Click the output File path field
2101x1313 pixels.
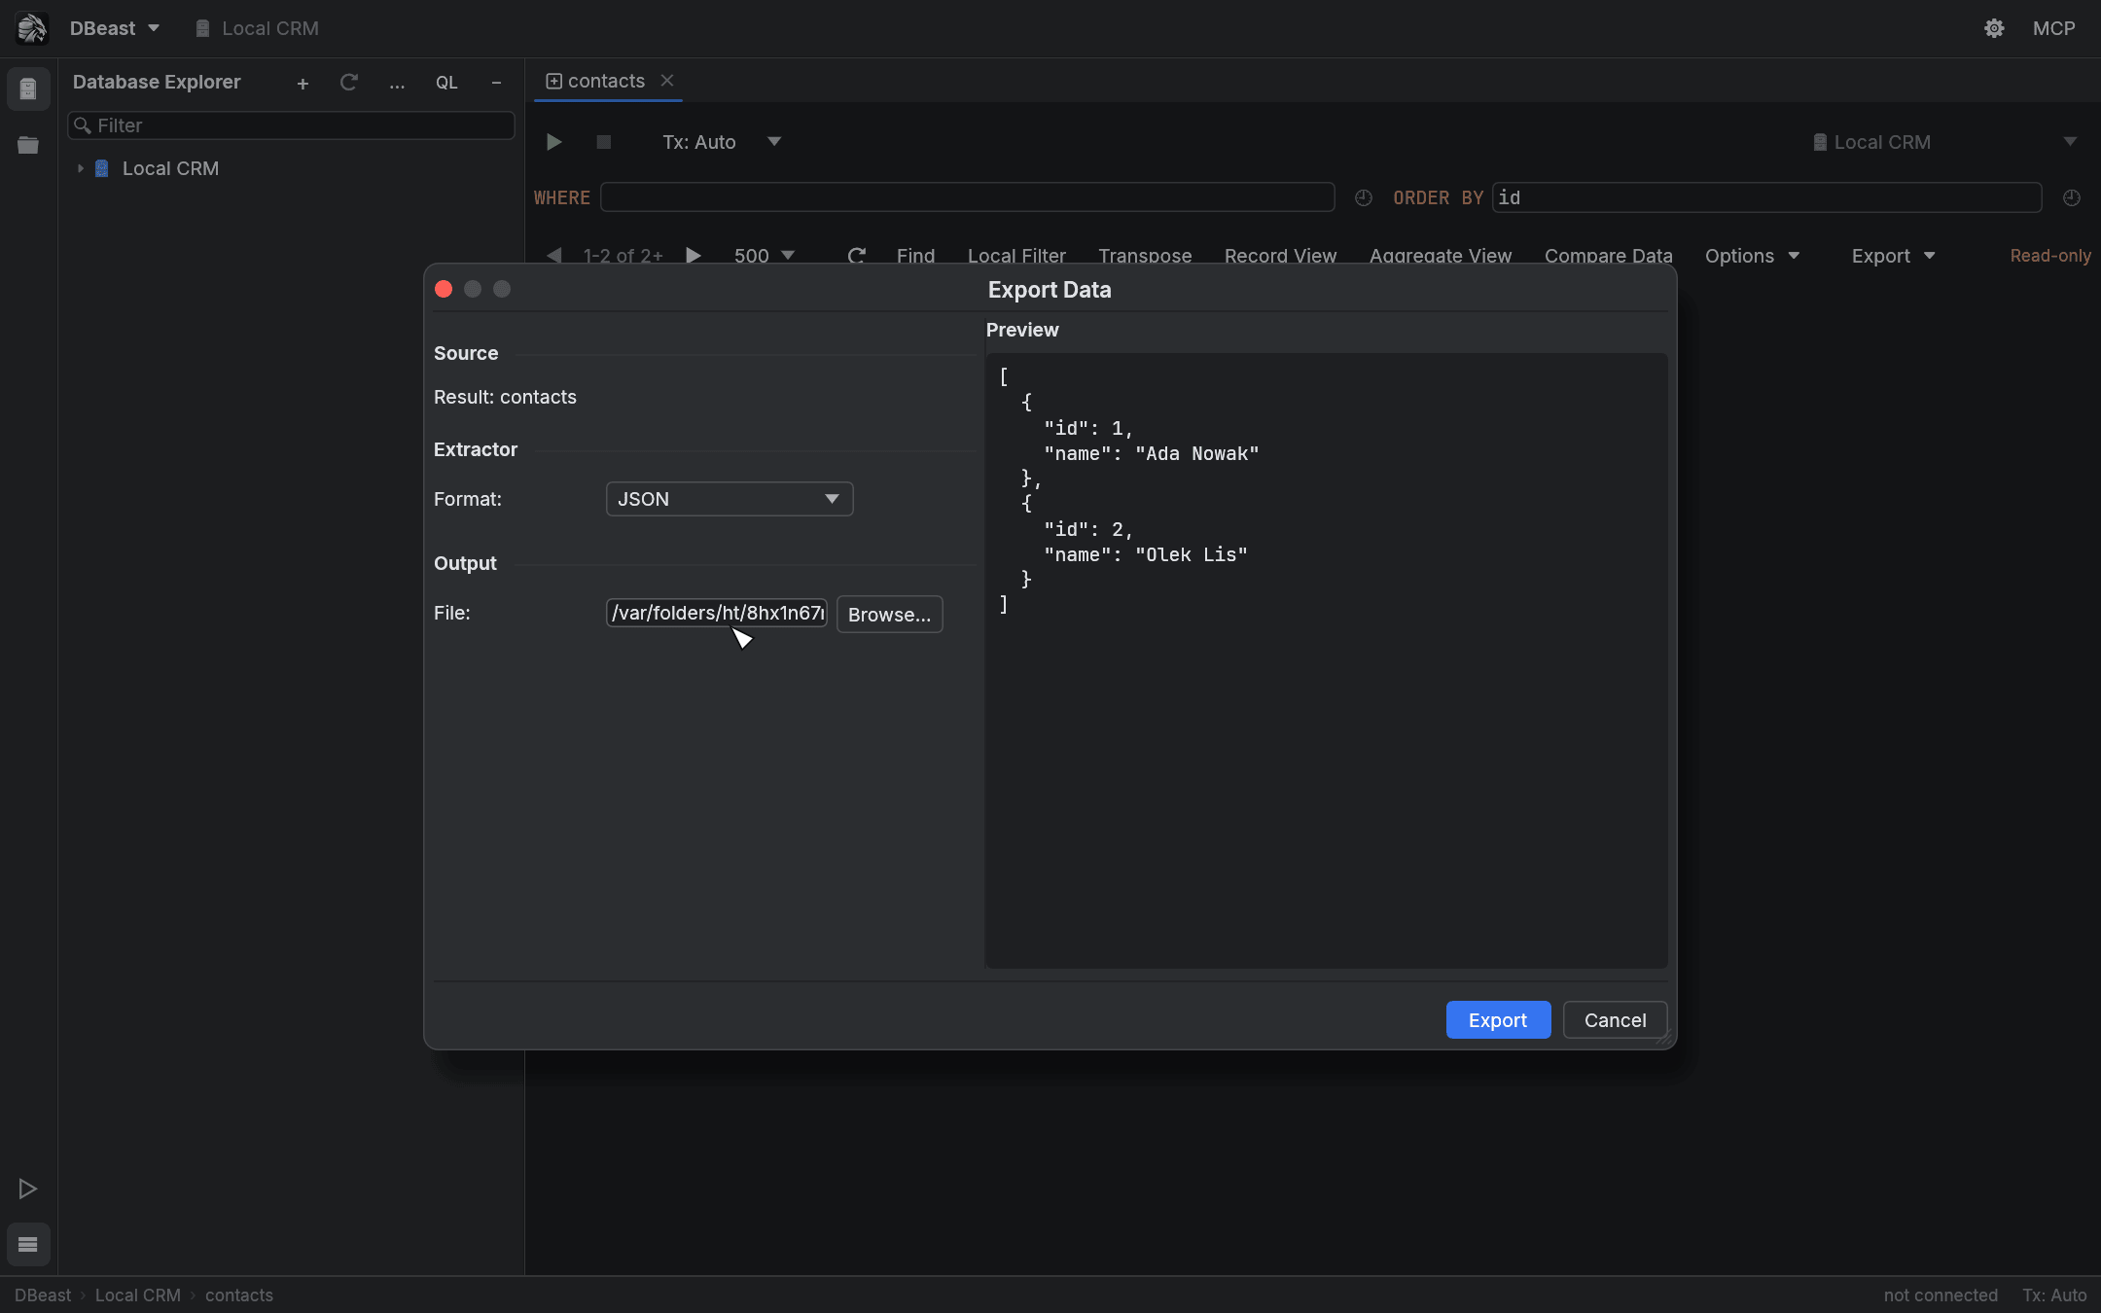pyautogui.click(x=717, y=613)
